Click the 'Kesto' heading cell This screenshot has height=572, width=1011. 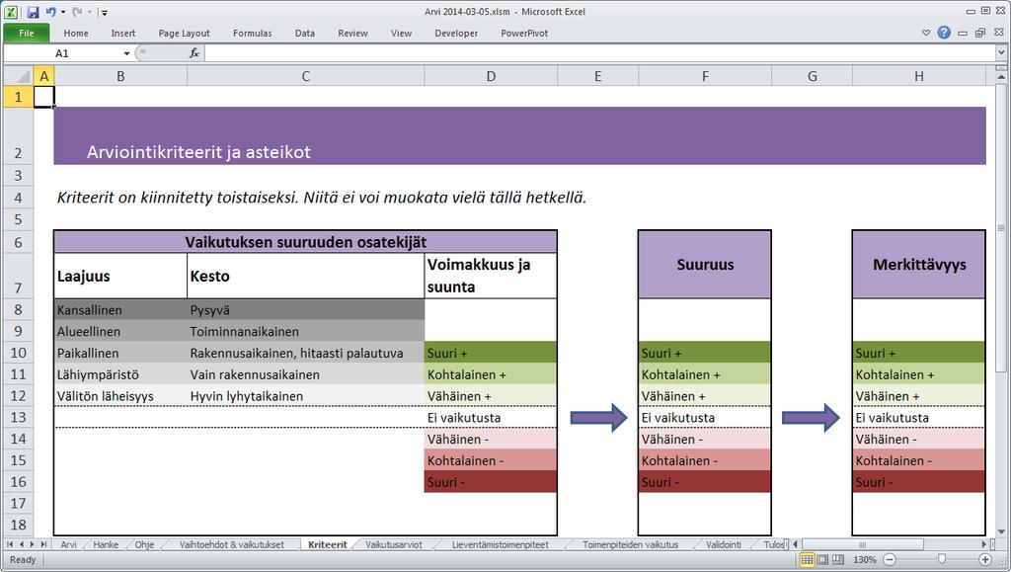coord(306,276)
